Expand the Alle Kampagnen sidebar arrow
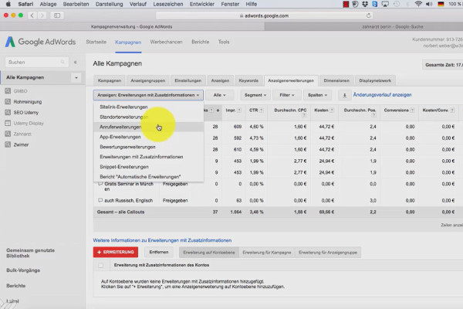 (76, 78)
